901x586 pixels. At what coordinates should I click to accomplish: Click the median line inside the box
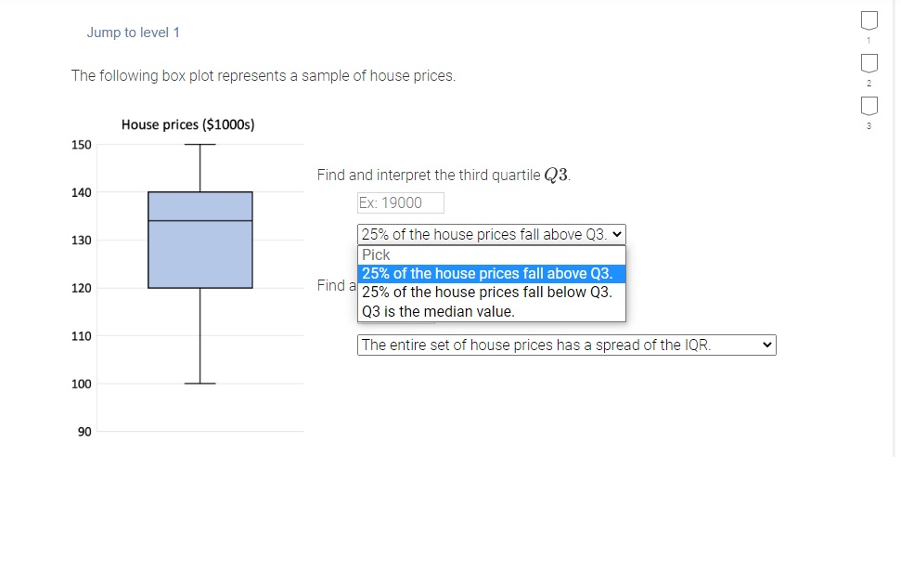200,220
